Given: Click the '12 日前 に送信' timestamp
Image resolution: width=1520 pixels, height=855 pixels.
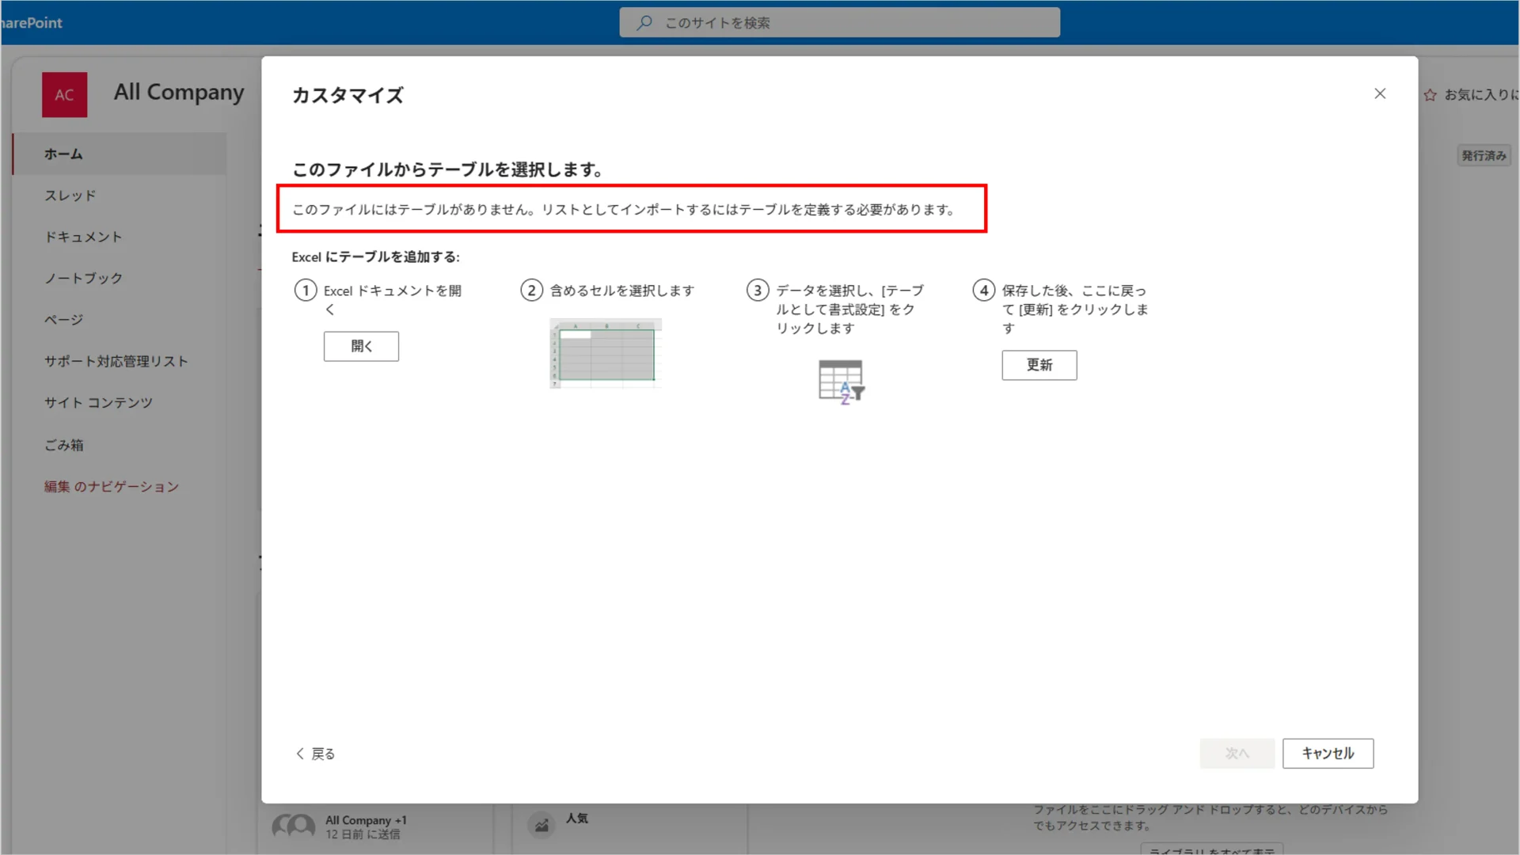Looking at the screenshot, I should (x=363, y=834).
